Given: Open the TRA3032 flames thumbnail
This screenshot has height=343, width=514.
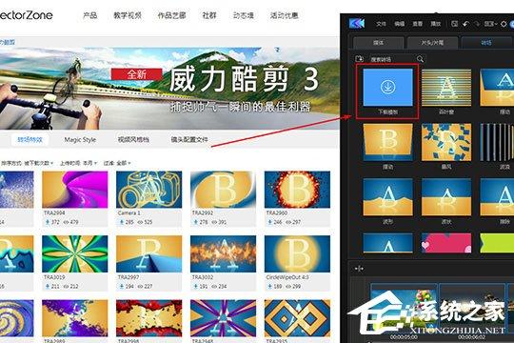Looking at the screenshot, I should pyautogui.click(x=223, y=253).
